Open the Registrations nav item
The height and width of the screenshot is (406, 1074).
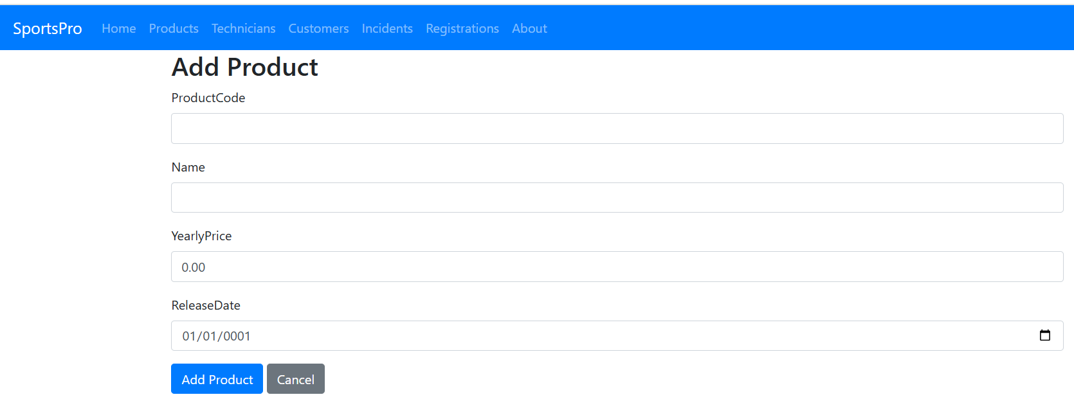[462, 28]
